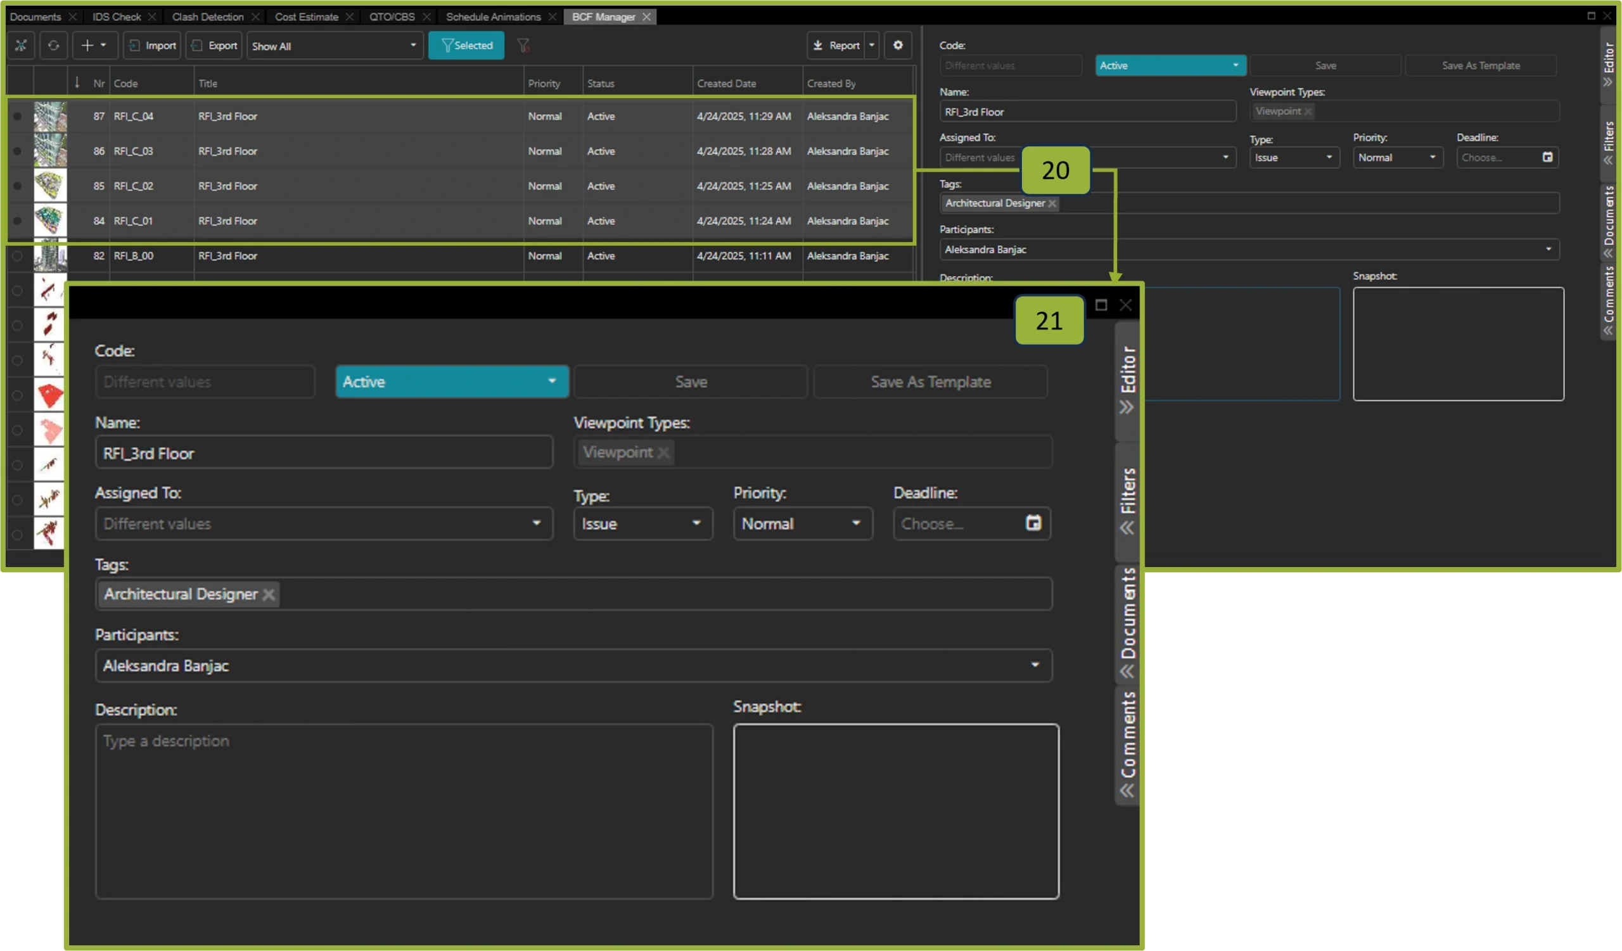Viewport: 1622px width, 951px height.
Task: Select radio beside pink polygon thumbnail
Action: 17,430
